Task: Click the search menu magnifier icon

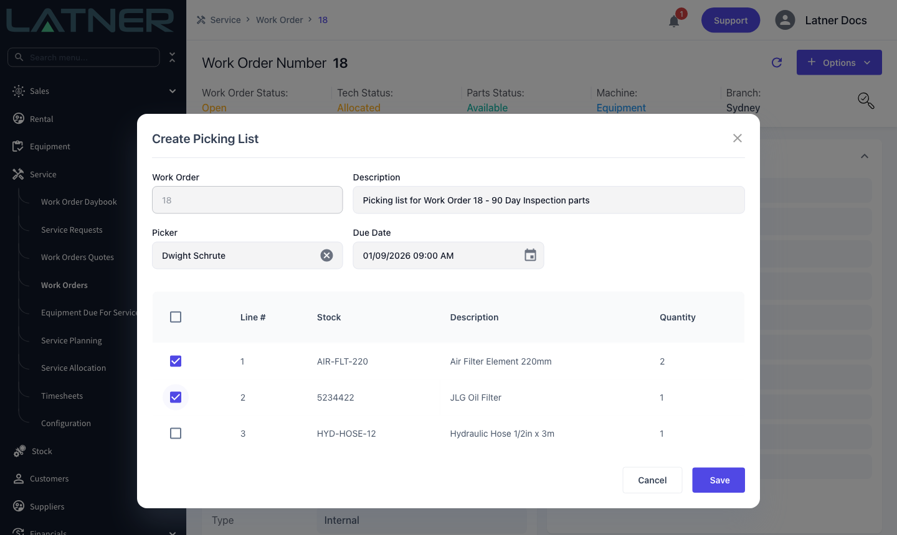Action: point(19,57)
